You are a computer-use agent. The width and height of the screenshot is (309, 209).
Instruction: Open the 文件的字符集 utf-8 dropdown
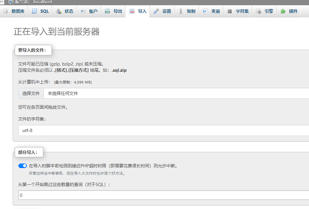[x=163, y=130]
